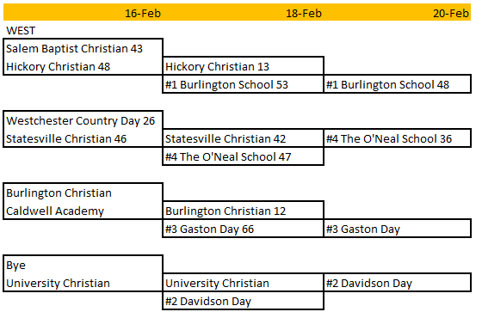Select the Bye cell

tap(83, 266)
